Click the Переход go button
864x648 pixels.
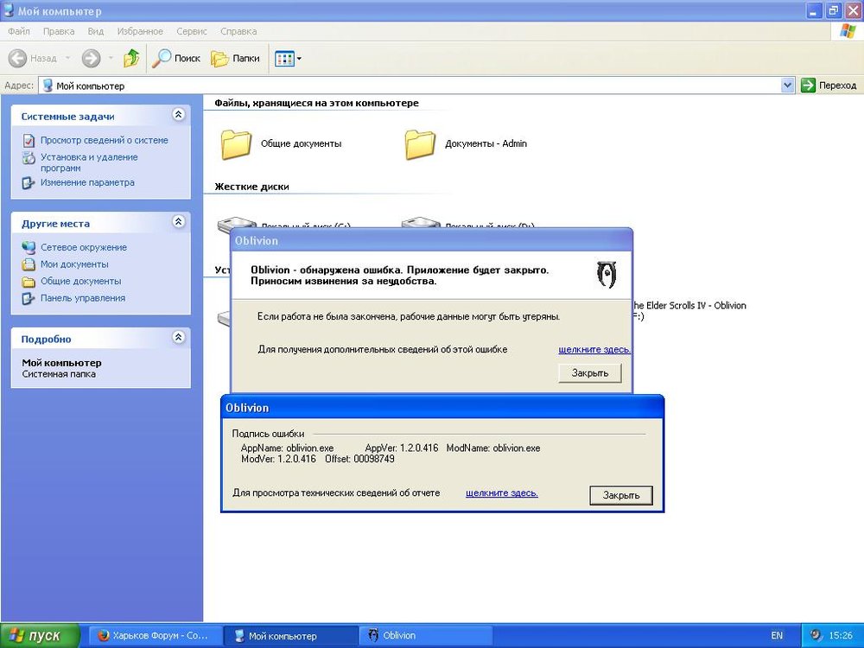pyautogui.click(x=829, y=86)
